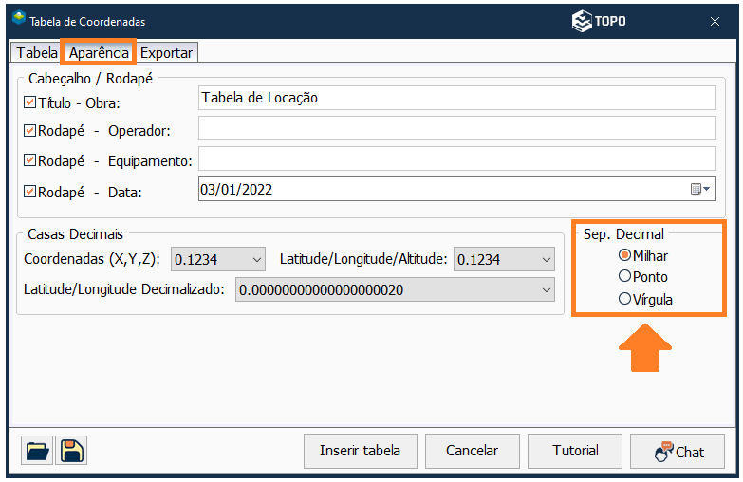
Task: Click the Rodapé - Operador text field
Action: (456, 128)
